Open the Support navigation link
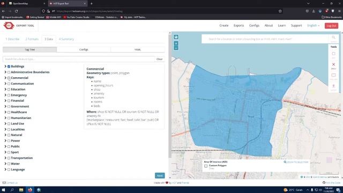Screen dimensions: 343x193 (x=296, y=25)
